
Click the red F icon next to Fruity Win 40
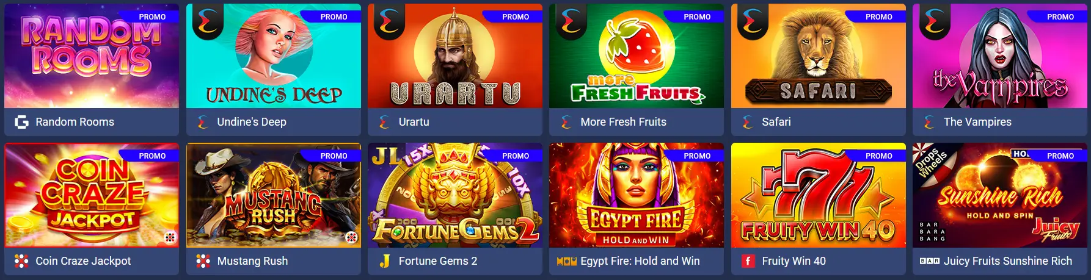point(748,261)
